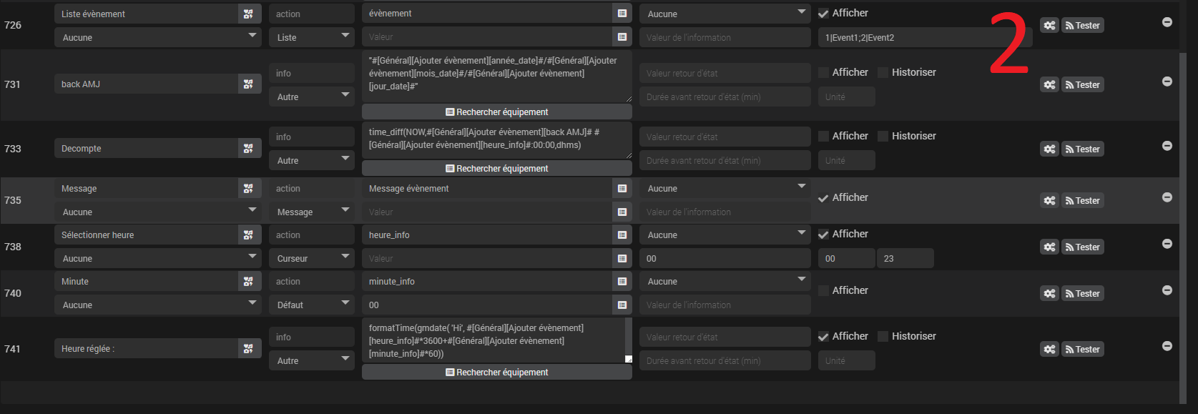Screen dimensions: 1198x414
Task: Open configuration gears for Decompte command
Action: pos(1049,149)
